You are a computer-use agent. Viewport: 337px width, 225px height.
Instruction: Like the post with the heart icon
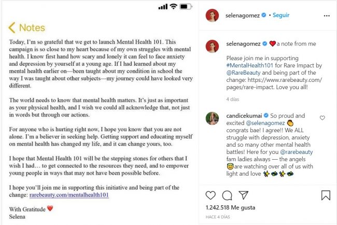click(x=210, y=195)
